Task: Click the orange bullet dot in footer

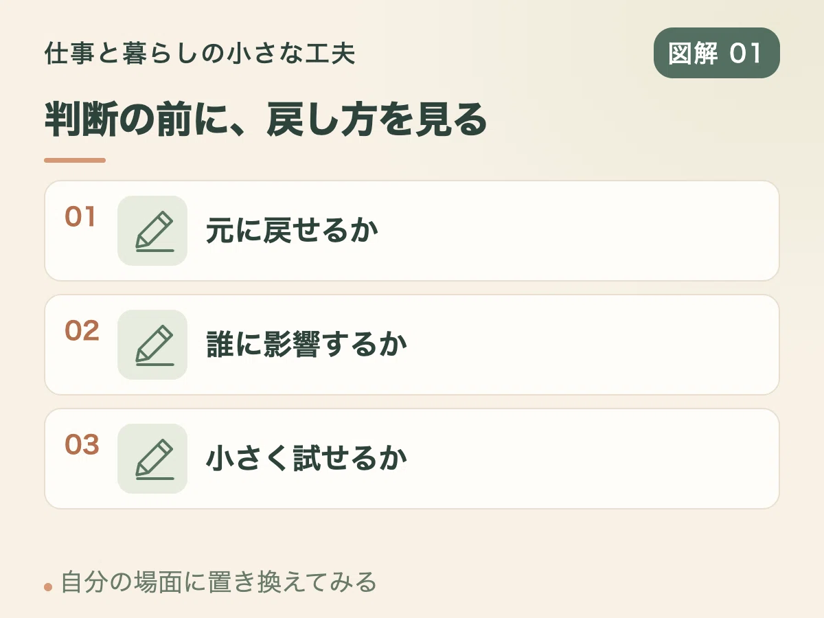Action: (48, 587)
